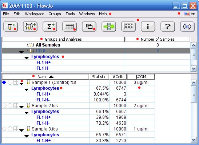This screenshot has height=145, width=199.
Task: Click the Number of Samples column header
Action: click(158, 39)
